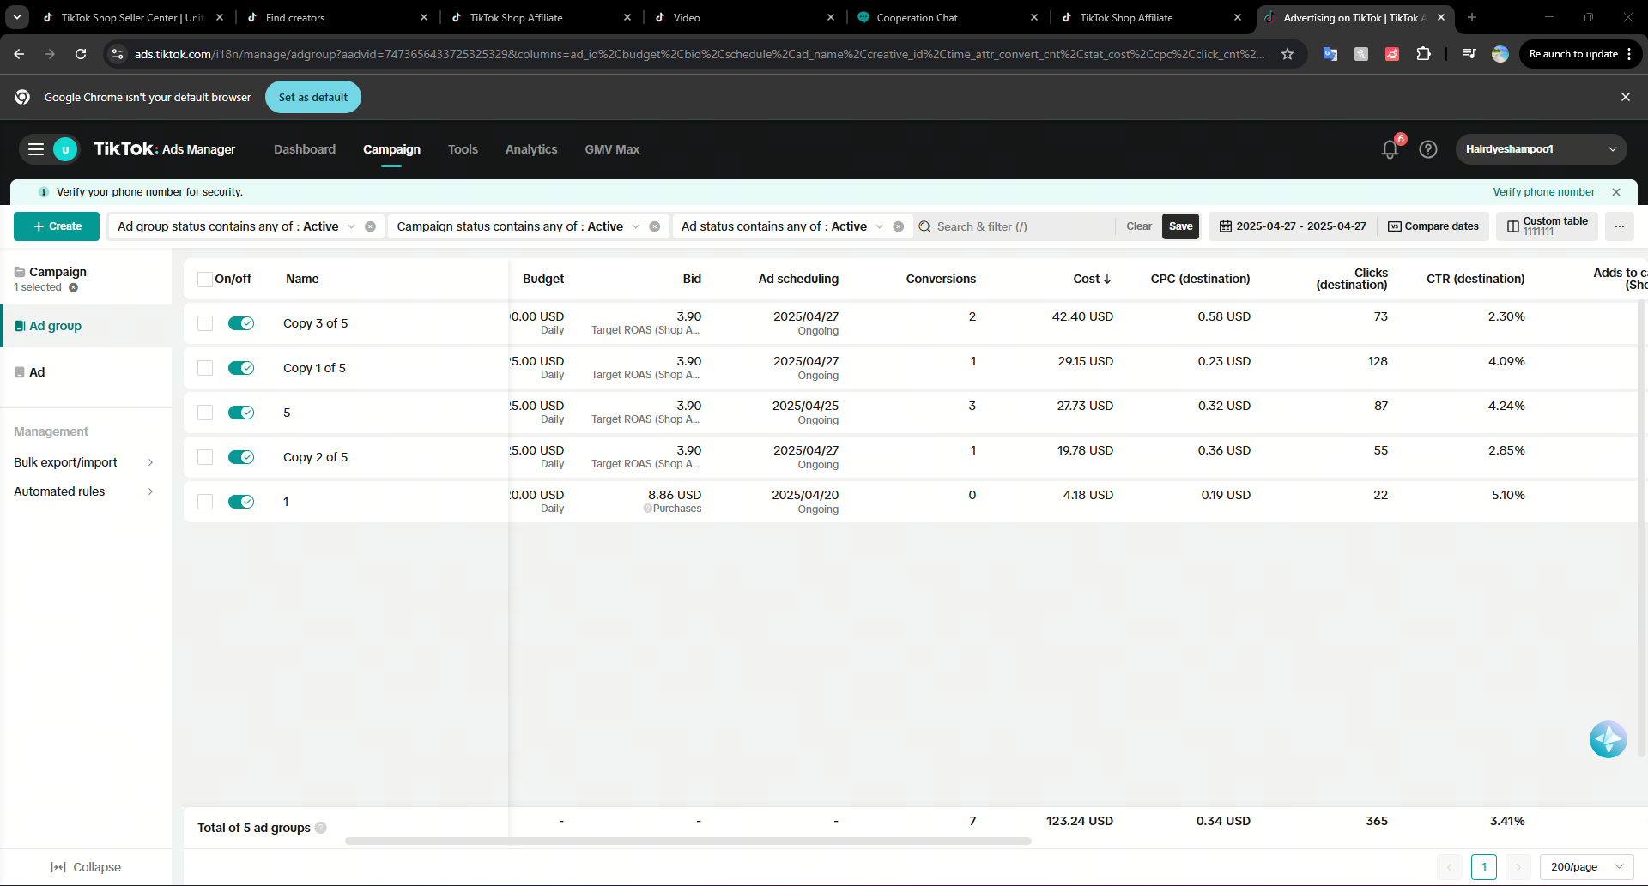Screen dimensions: 1648x886
Task: Select checkbox for Copy 2 of 5
Action: tap(204, 457)
